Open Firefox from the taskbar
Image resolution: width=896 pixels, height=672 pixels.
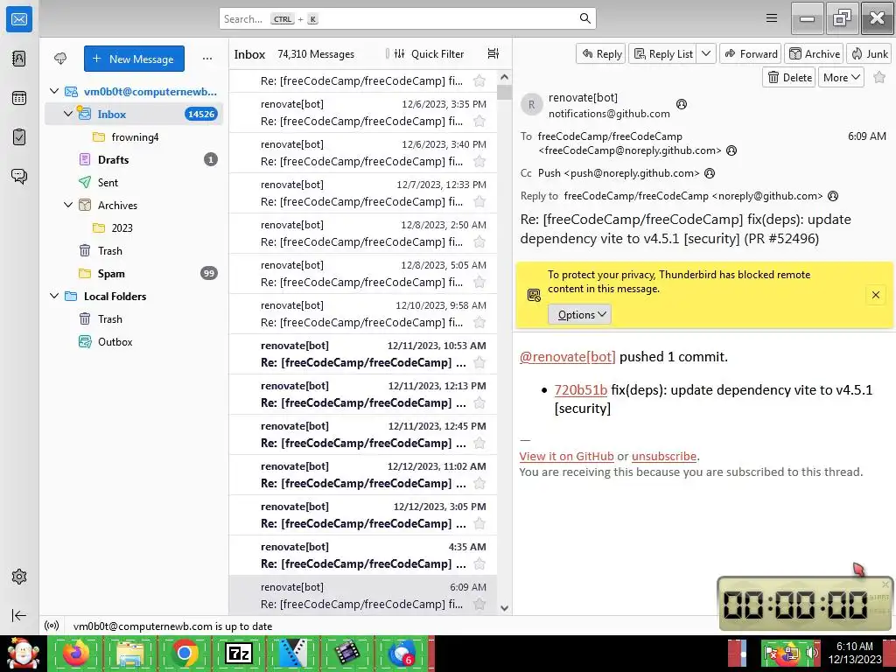[75, 653]
